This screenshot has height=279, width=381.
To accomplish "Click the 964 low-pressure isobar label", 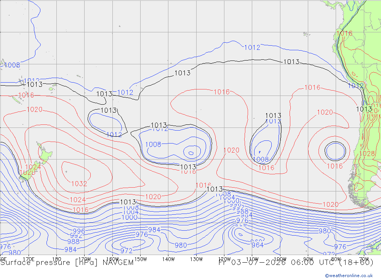I will coord(258,245).
